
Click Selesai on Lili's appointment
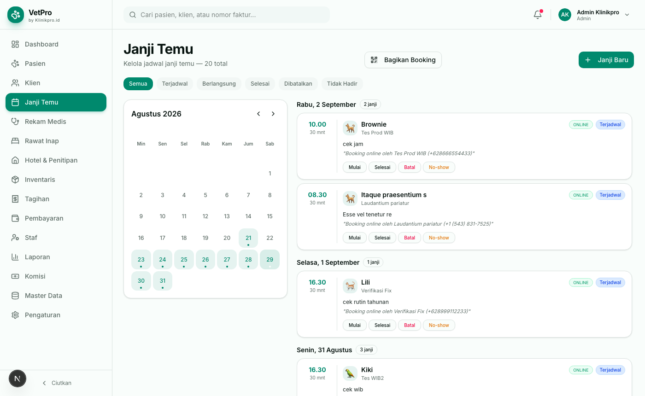click(x=382, y=325)
